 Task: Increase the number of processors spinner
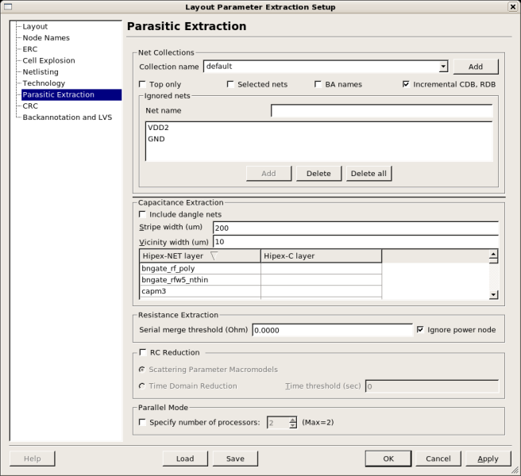click(293, 420)
